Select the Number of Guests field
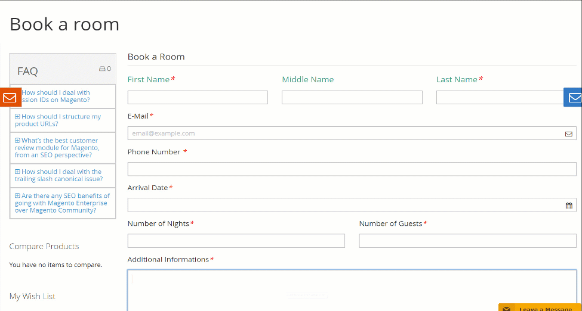Viewport: 582px width, 311px height. click(467, 241)
